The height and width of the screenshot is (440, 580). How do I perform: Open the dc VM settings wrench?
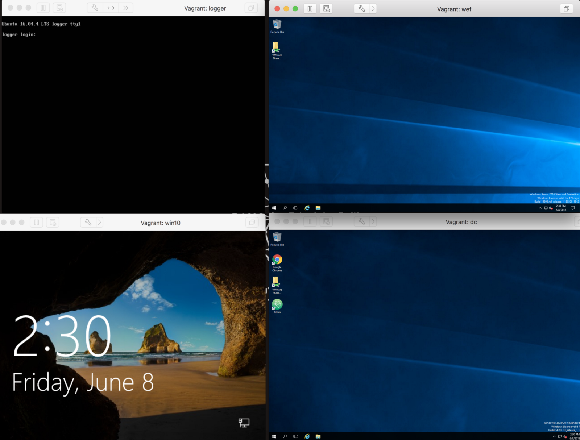point(361,221)
